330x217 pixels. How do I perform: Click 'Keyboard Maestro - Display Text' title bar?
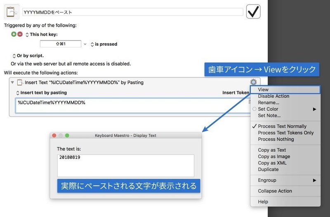click(x=126, y=135)
